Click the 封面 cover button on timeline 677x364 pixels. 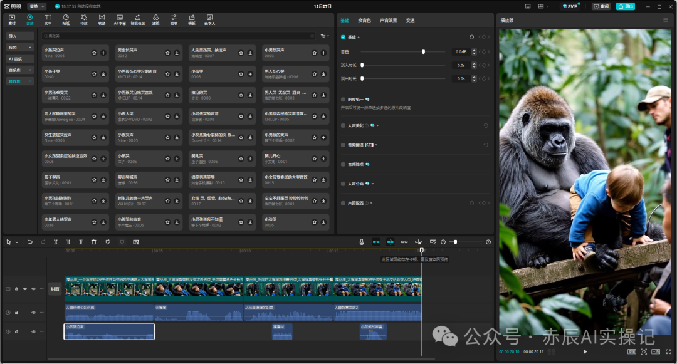click(x=55, y=289)
